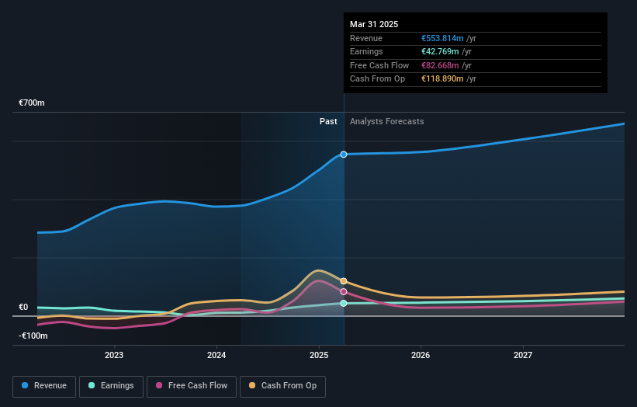
Task: Click the €700m y-axis label
Action: pyautogui.click(x=32, y=103)
